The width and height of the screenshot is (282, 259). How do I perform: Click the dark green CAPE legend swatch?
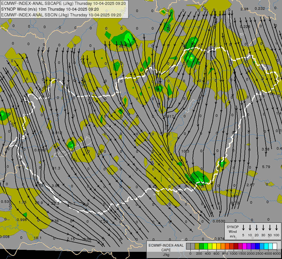201,246
